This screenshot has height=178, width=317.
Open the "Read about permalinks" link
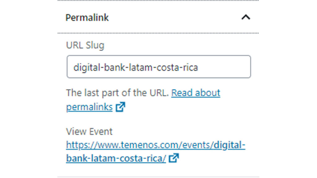195,93
